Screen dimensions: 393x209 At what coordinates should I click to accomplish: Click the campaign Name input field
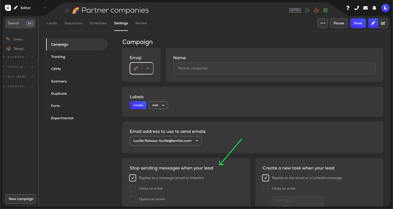[x=274, y=68]
